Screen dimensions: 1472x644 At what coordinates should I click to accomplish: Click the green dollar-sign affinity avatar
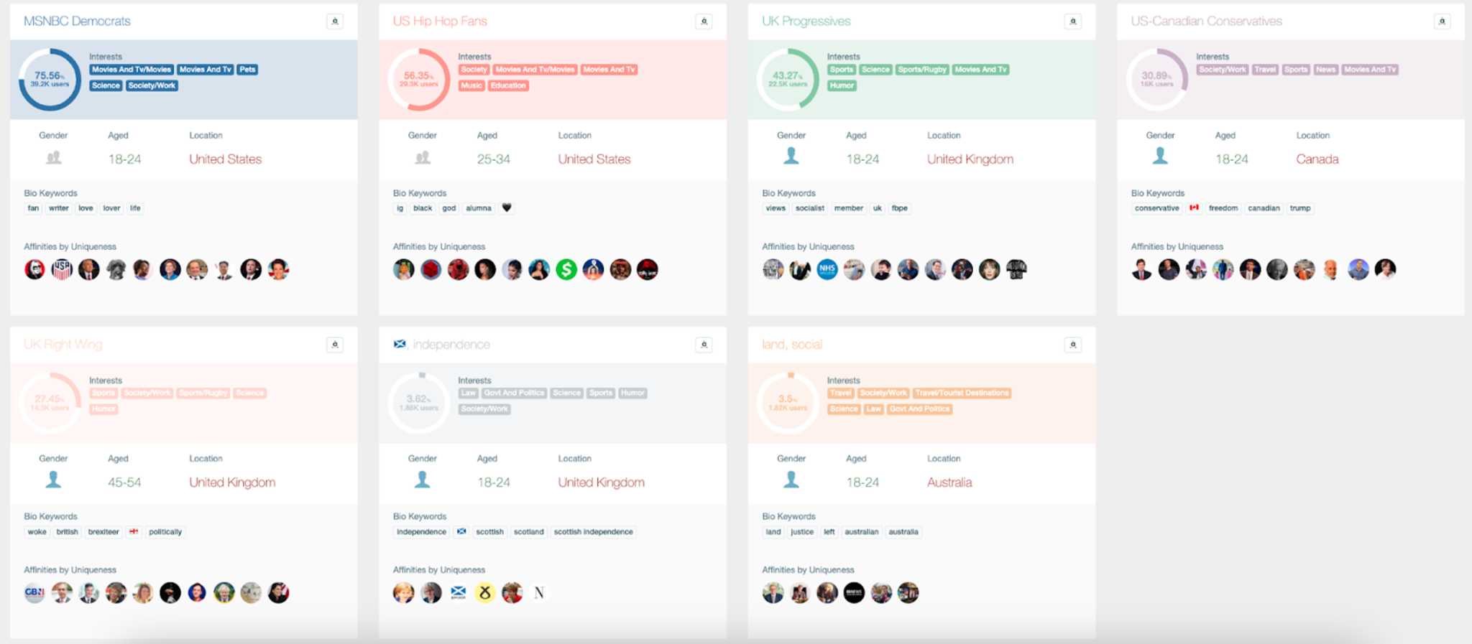pyautogui.click(x=566, y=270)
